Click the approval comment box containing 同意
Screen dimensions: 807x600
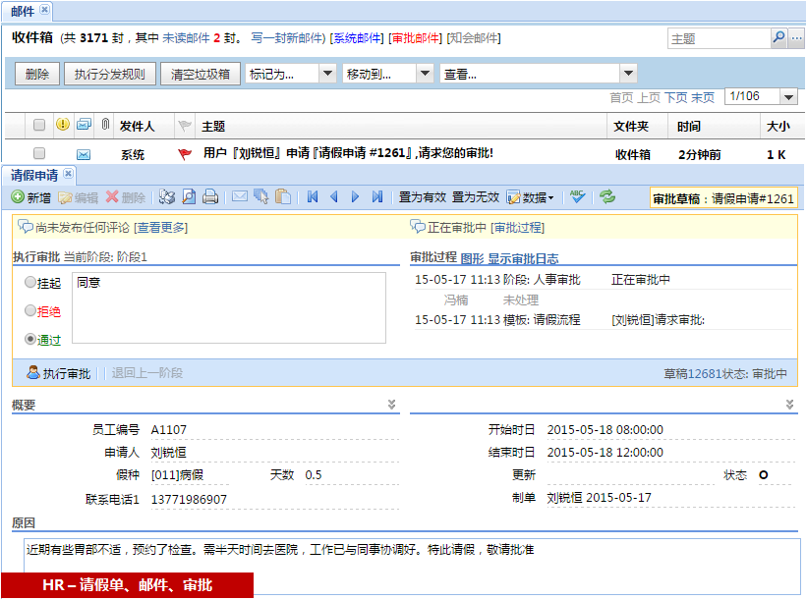pyautogui.click(x=229, y=307)
